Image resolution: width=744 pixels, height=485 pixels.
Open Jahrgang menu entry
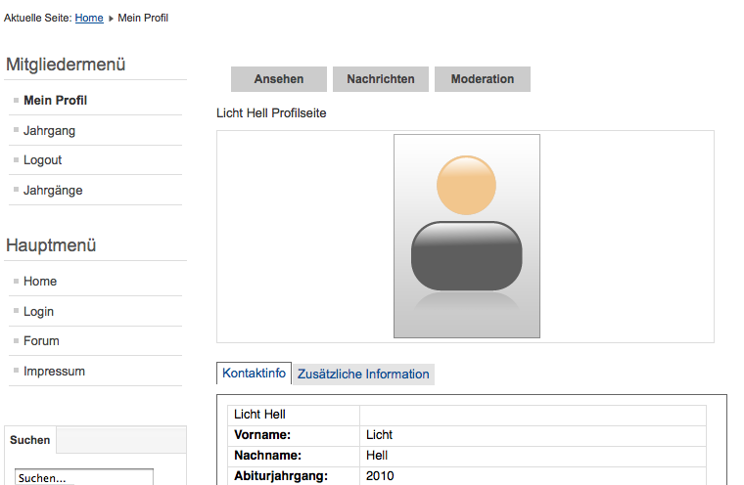(49, 131)
